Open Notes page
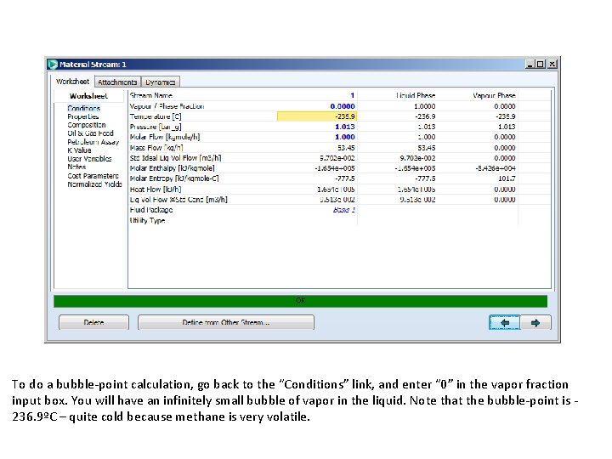Image resolution: width=612 pixels, height=459 pixels. 76,167
